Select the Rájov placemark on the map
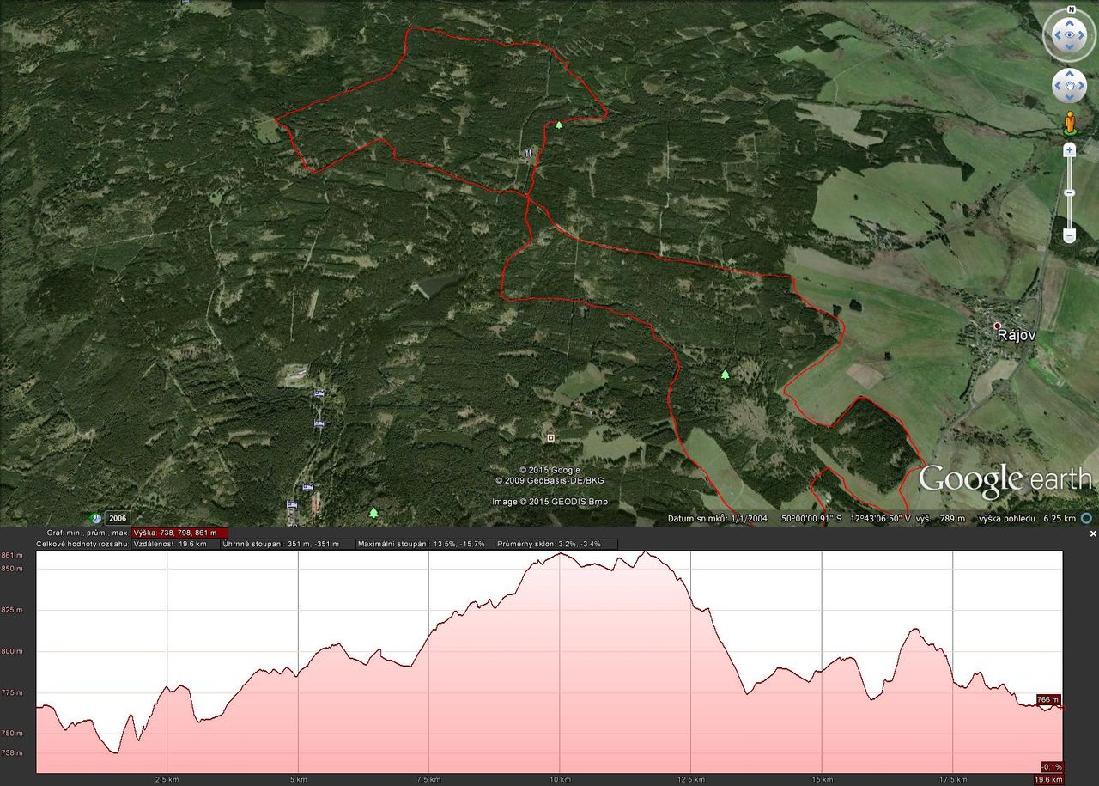Screen dimensions: 1099x786 tap(997, 326)
